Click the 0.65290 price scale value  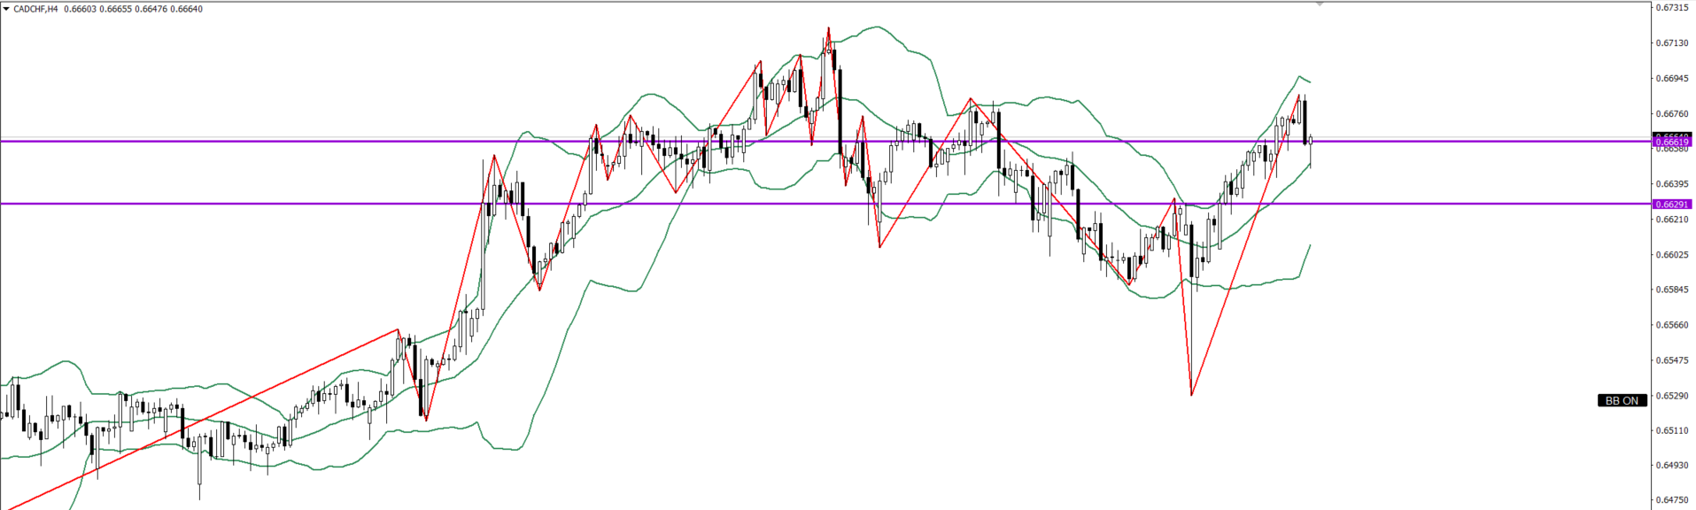click(1672, 396)
